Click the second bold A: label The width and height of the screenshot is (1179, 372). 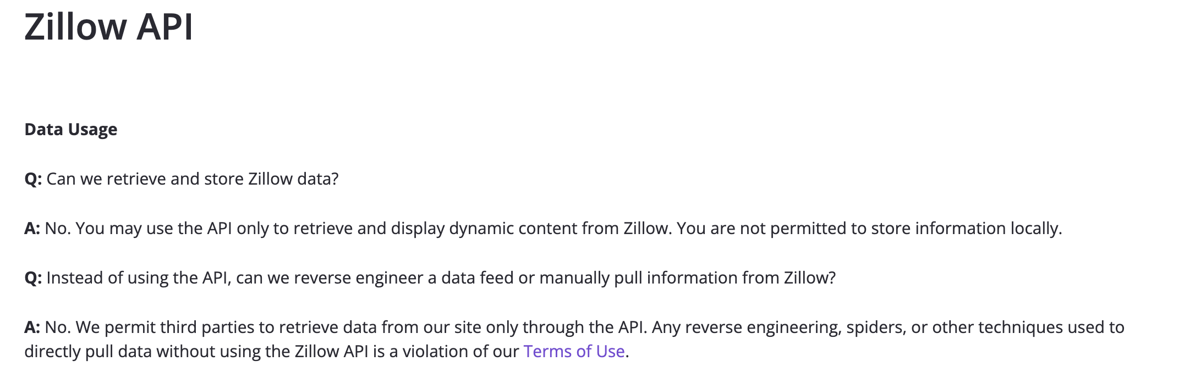(x=32, y=327)
